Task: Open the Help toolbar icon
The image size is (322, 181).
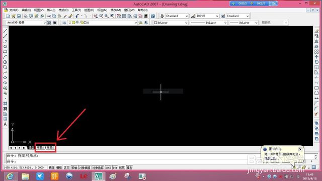Action: pyautogui.click(x=153, y=16)
